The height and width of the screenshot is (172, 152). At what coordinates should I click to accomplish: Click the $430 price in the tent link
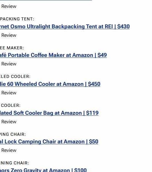(123, 26)
